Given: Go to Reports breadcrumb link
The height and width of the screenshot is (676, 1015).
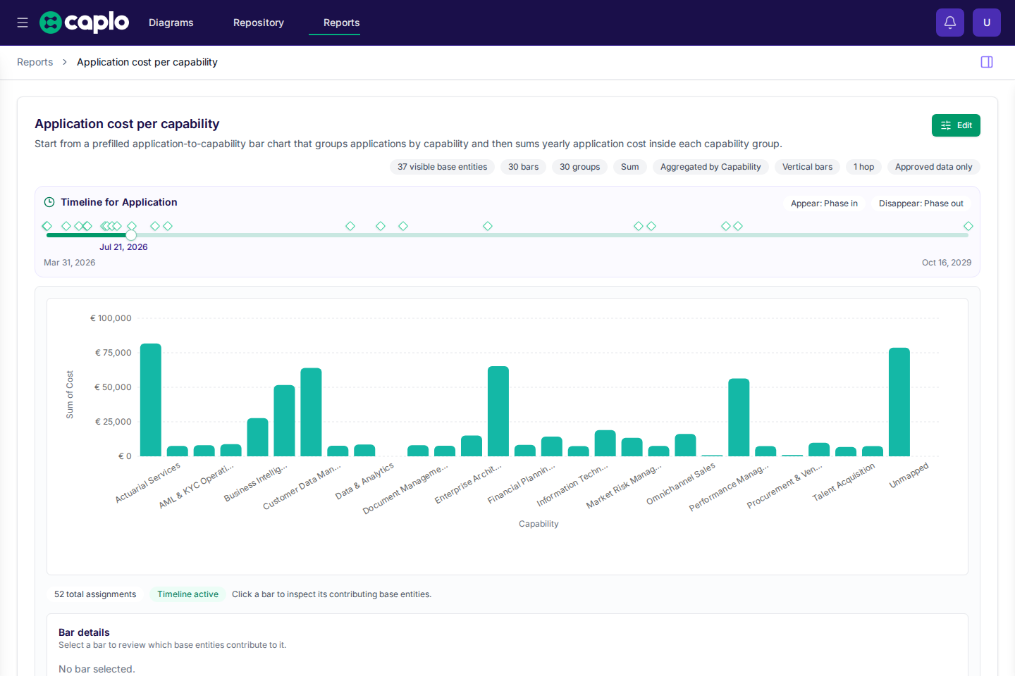Looking at the screenshot, I should (x=35, y=62).
